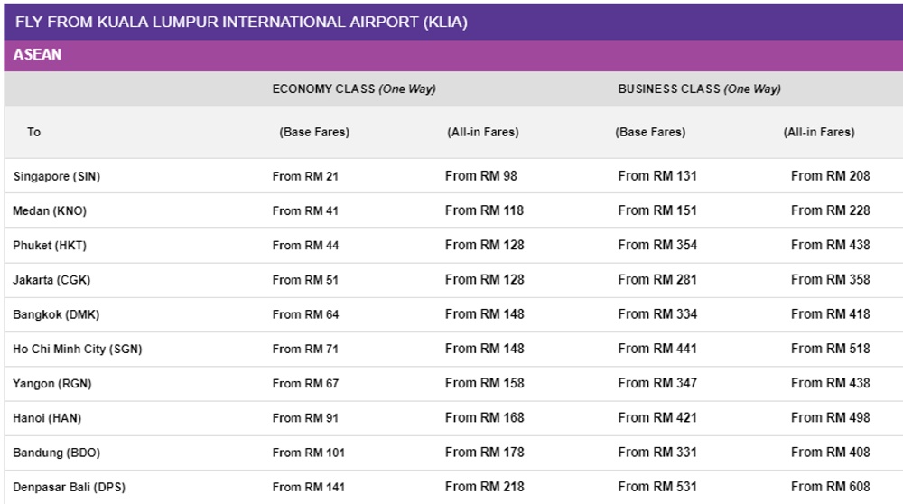The width and height of the screenshot is (903, 504).
Task: Select the Medan (KNO) destination
Action: 50,210
